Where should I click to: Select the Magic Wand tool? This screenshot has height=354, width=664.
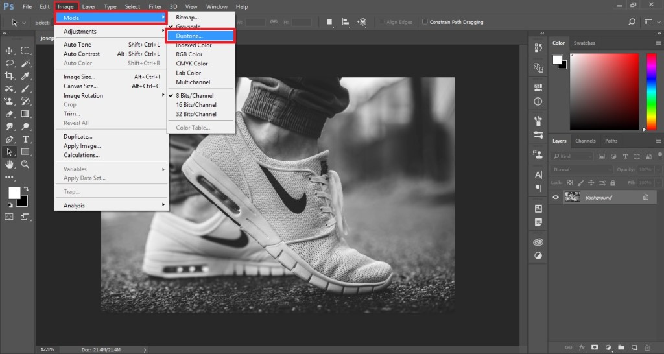pyautogui.click(x=25, y=64)
